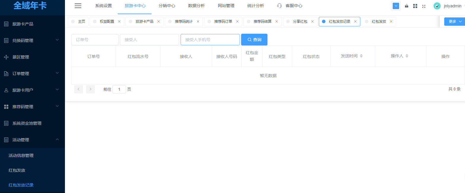465x193 pixels.
Task: Open 统计分析 top menu
Action: pyautogui.click(x=256, y=6)
